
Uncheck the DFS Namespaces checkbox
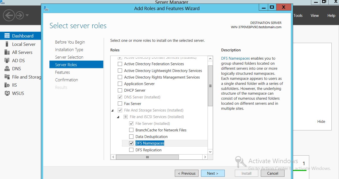coord(131,143)
